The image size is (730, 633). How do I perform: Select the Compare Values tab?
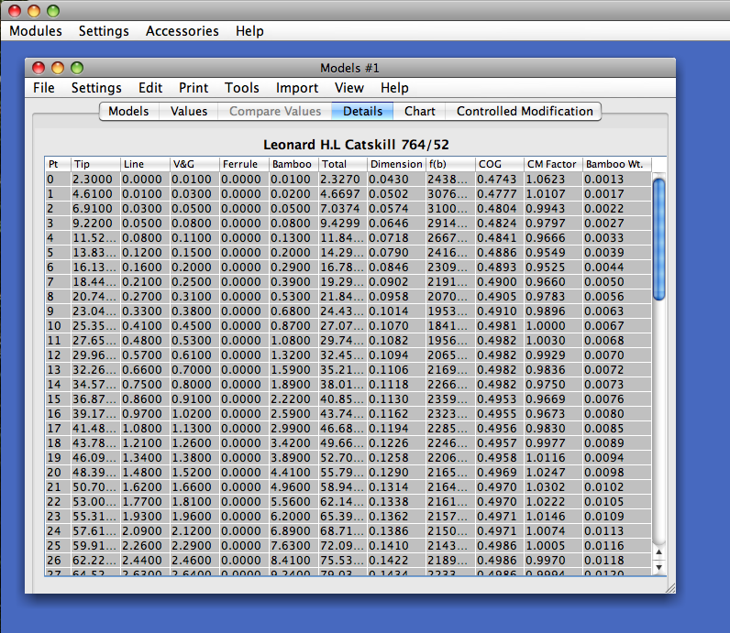pos(275,111)
